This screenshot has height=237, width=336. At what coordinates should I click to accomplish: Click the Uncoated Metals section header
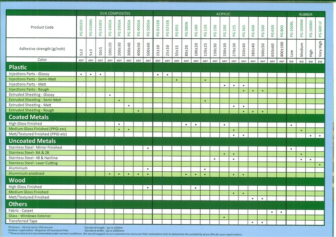[33, 141]
